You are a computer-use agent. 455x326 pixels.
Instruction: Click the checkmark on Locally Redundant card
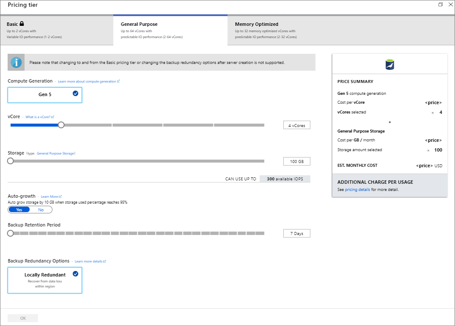click(x=76, y=274)
